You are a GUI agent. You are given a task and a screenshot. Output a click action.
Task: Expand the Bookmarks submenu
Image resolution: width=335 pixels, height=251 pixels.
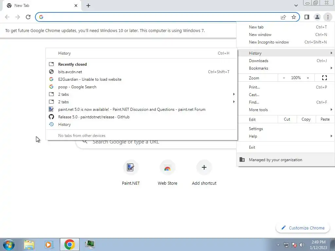click(286, 68)
